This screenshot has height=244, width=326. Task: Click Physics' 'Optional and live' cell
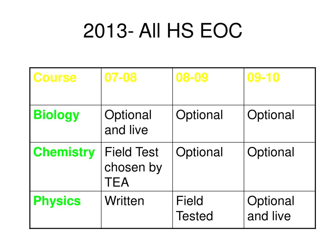click(280, 210)
